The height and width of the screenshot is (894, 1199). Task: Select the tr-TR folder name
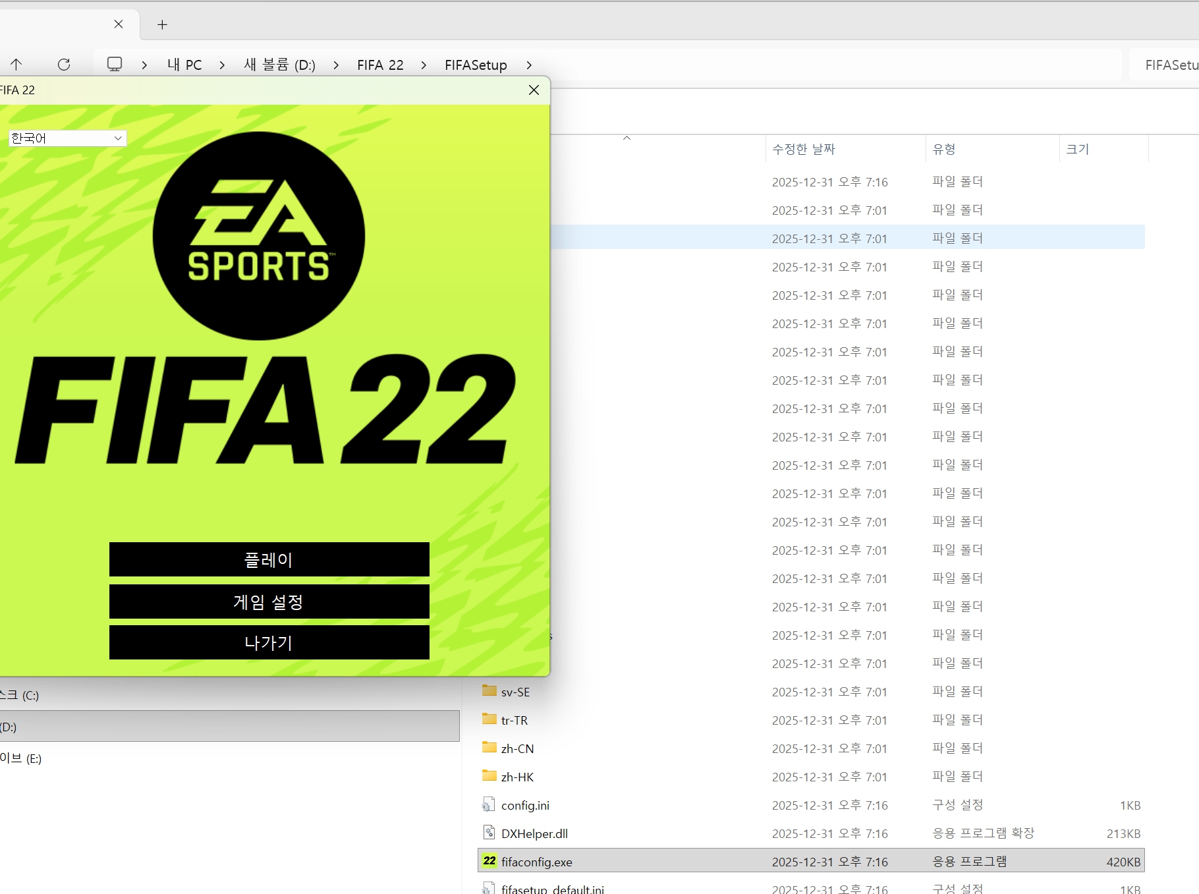point(515,720)
